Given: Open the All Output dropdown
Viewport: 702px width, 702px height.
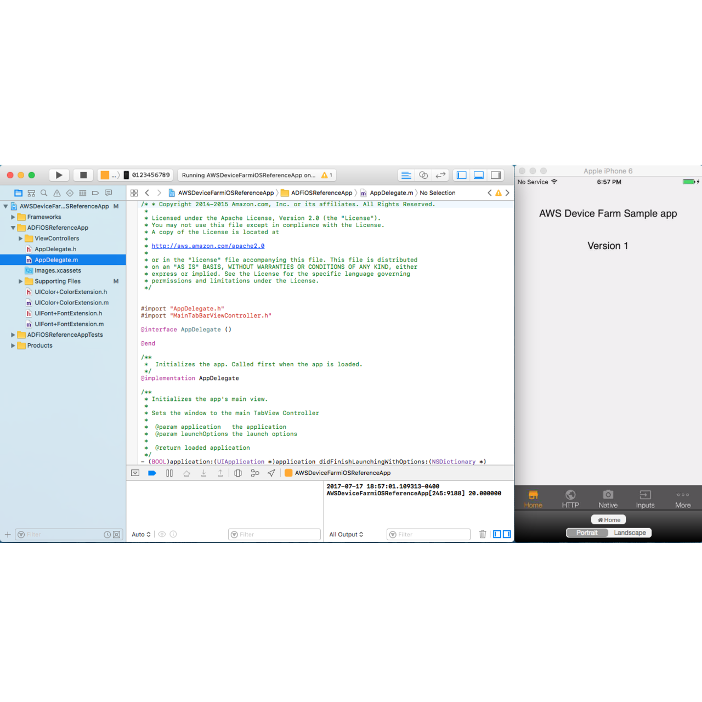Looking at the screenshot, I should point(346,534).
